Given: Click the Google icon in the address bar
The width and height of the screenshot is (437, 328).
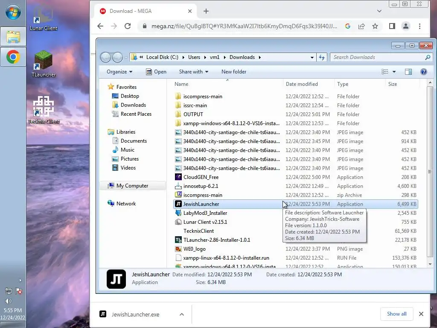Looking at the screenshot, I should [x=347, y=26].
